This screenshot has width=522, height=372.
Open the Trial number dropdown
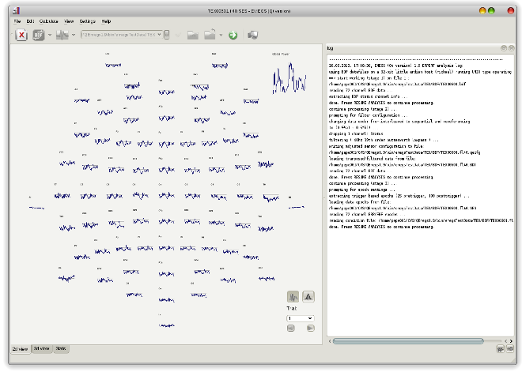(301, 318)
